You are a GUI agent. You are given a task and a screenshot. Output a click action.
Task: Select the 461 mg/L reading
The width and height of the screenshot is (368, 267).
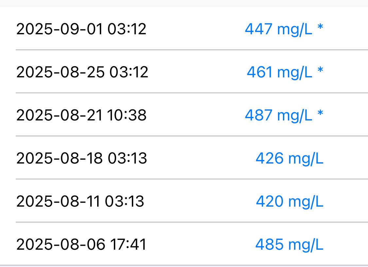(280, 72)
